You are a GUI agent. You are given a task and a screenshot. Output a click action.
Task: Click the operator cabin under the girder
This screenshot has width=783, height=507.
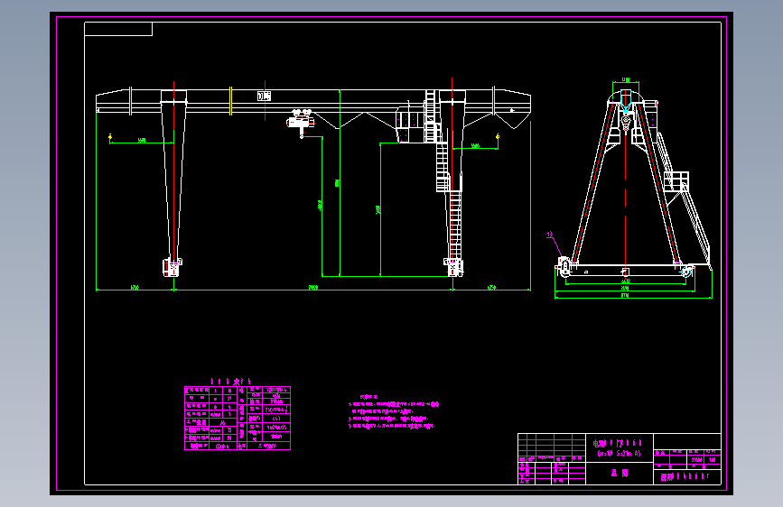(x=409, y=126)
